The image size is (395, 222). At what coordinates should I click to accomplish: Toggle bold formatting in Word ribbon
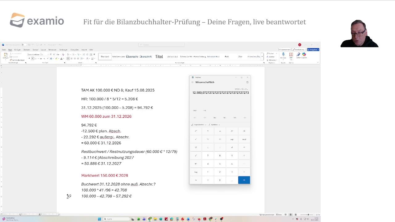coord(29,58)
